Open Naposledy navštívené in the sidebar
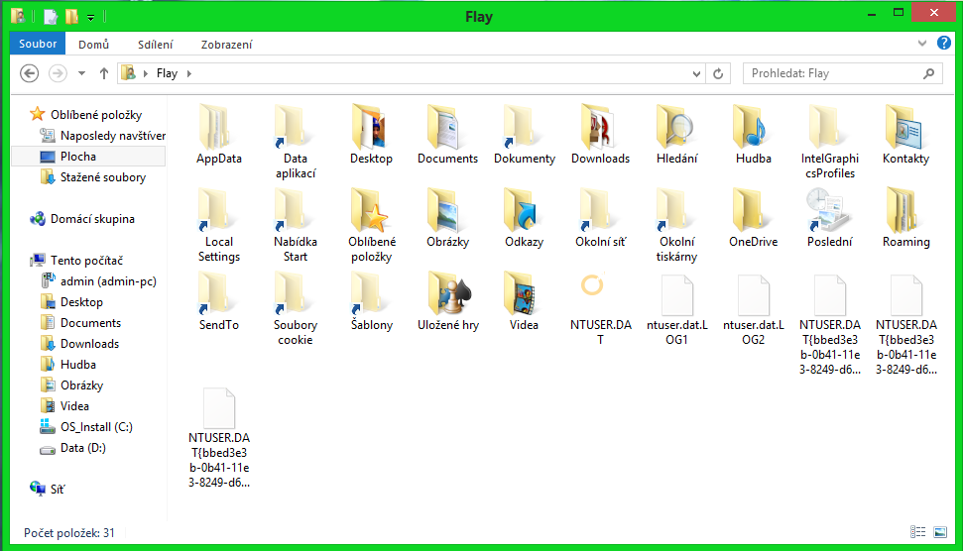 [102, 136]
